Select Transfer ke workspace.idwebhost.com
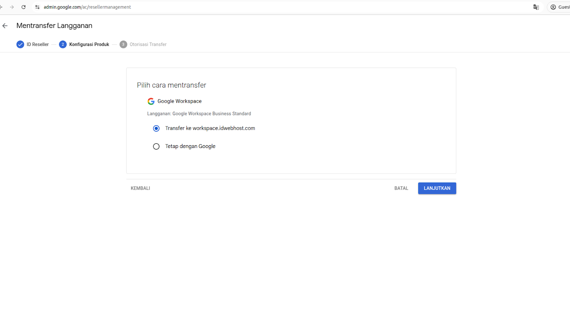 pos(156,128)
